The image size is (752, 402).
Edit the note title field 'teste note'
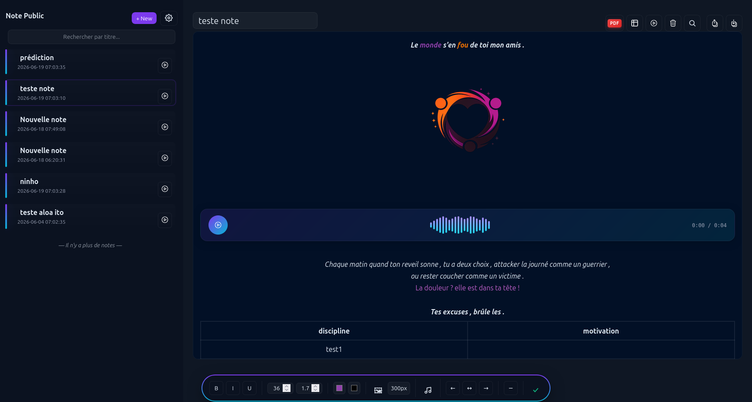(x=255, y=20)
